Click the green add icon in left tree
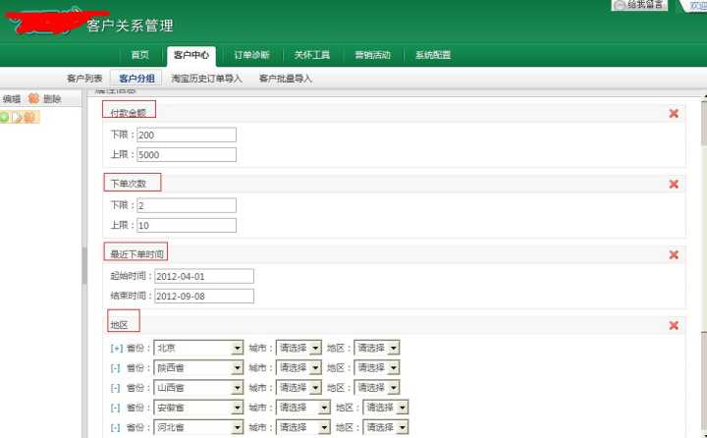The image size is (707, 438). [x=5, y=117]
